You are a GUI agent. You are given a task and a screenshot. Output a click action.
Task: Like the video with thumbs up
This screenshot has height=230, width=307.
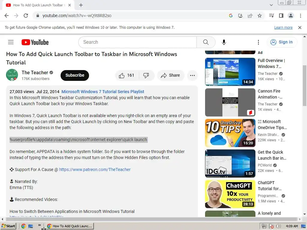click(127, 75)
